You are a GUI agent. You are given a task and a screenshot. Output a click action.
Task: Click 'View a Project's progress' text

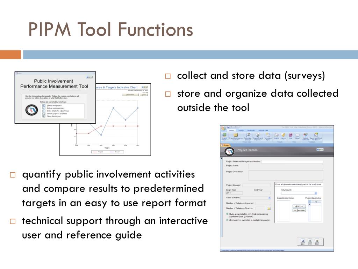point(57,114)
